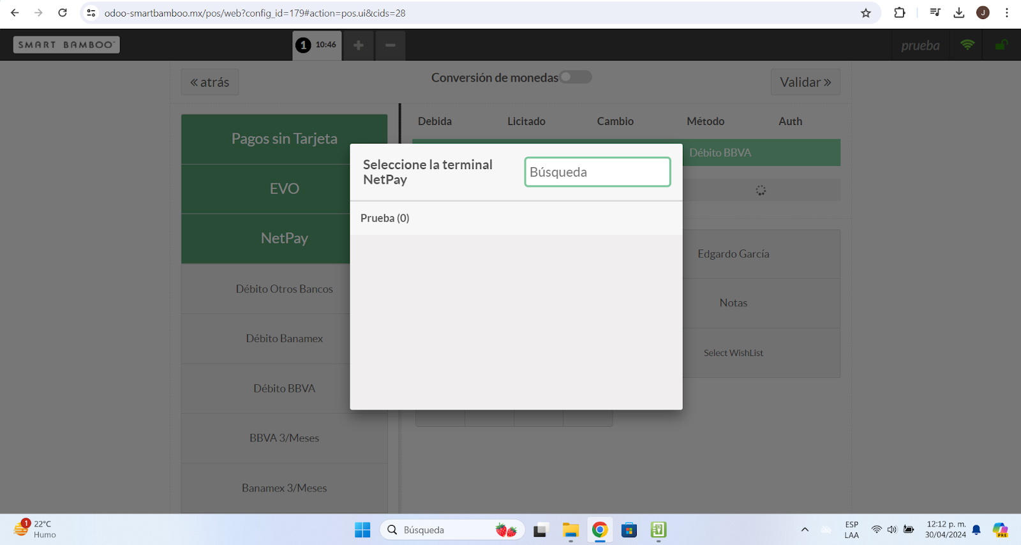Screen dimensions: 1021x545
Task: Click the Búsqueda field in terminal dialog
Action: (x=597, y=172)
